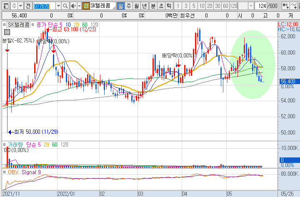Click the 종가 단순 moving average label
Viewport: 300px width, 197px height.
point(47,25)
